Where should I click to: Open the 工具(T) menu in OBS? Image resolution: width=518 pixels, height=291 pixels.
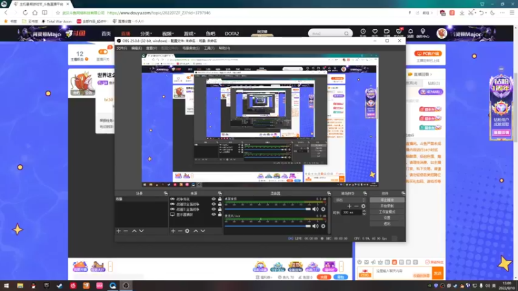pos(209,48)
